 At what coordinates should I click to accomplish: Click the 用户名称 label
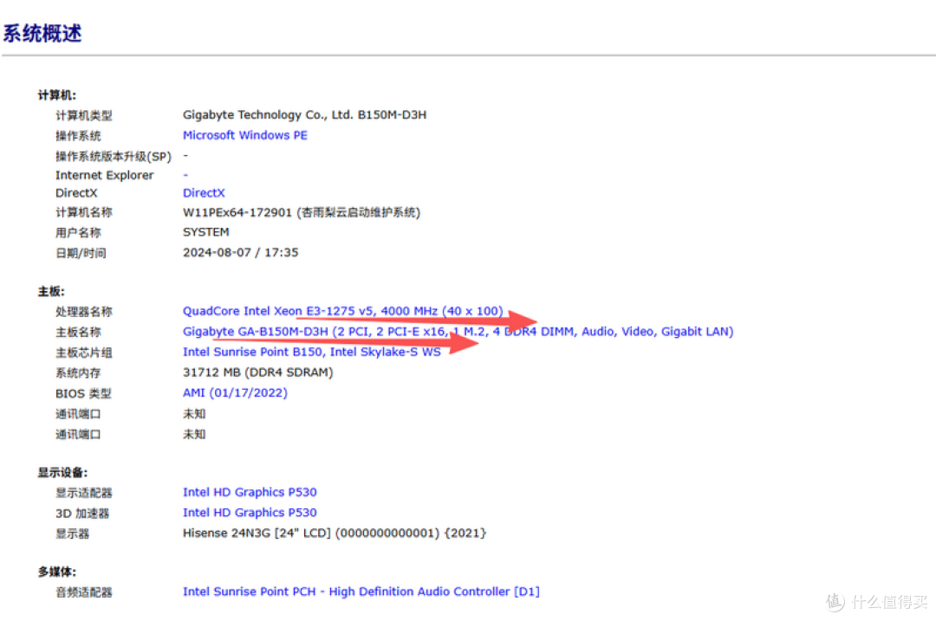(78, 233)
